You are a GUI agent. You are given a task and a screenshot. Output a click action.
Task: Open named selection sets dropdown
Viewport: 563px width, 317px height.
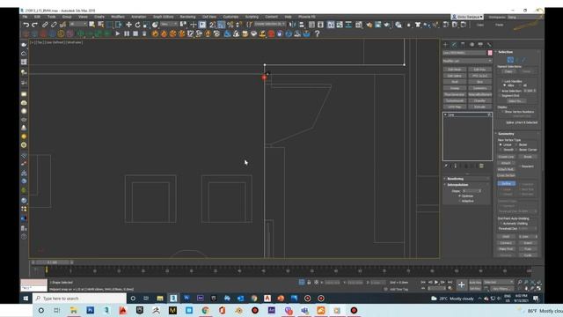(x=270, y=24)
